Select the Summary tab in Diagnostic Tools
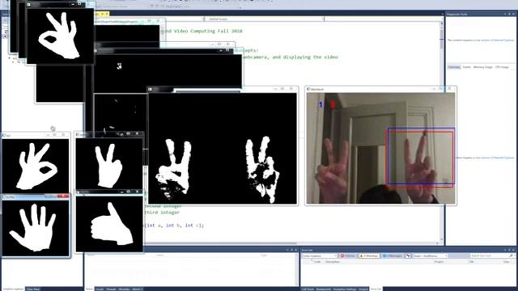 (454, 67)
